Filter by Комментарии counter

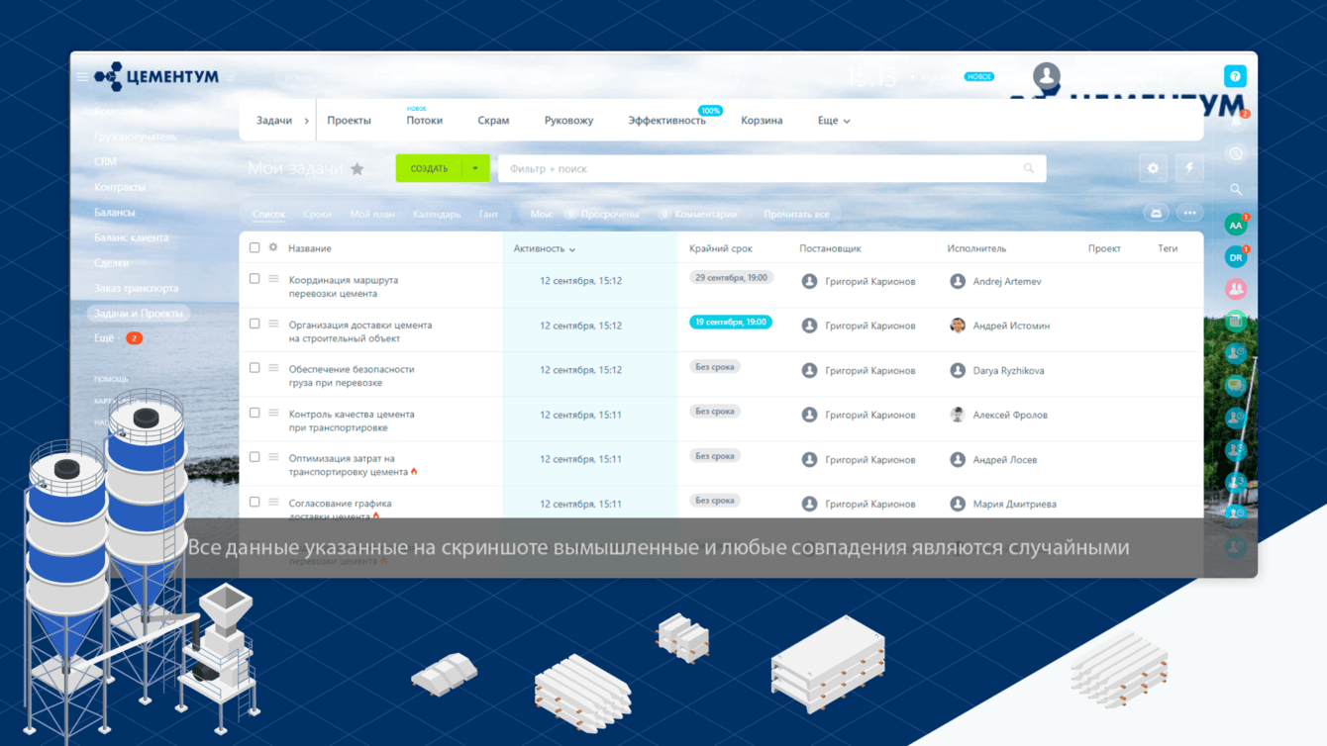click(x=699, y=214)
